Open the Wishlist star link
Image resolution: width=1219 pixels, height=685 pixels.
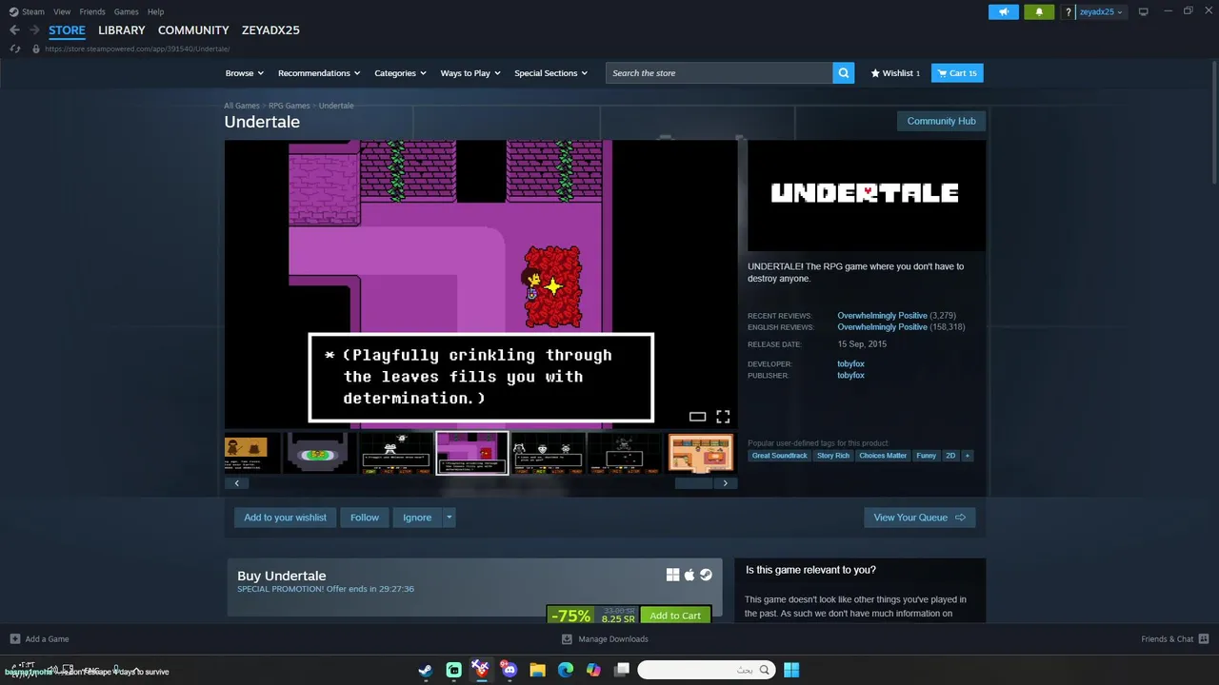895,72
